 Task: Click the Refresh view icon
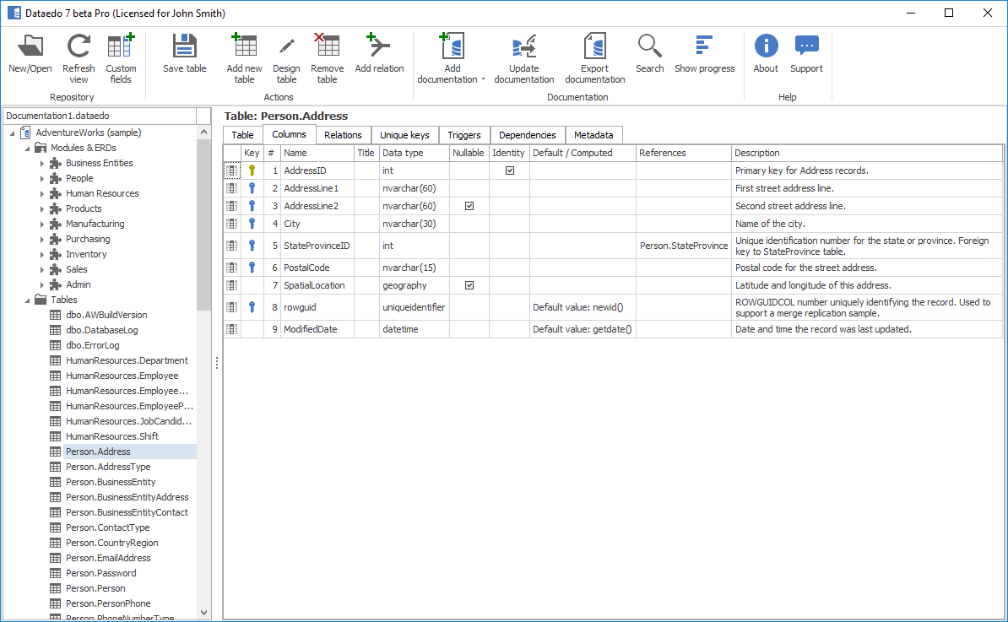tap(79, 54)
